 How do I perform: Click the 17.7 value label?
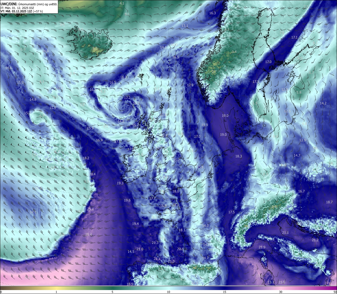click(x=152, y=198)
